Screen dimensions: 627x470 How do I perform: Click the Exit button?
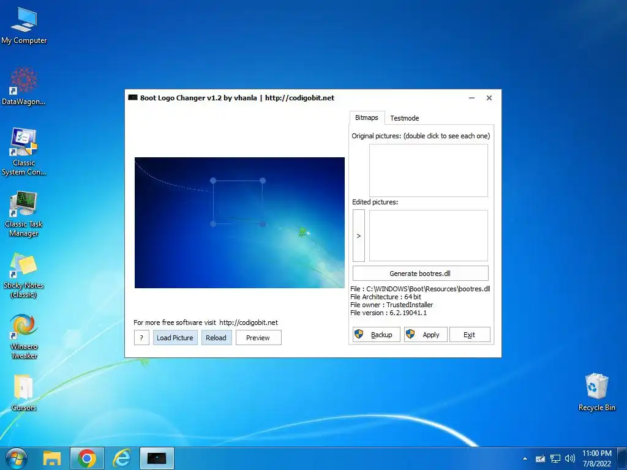(x=470, y=335)
